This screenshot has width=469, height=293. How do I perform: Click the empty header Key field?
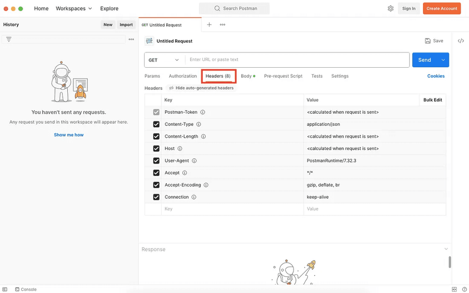click(x=232, y=209)
